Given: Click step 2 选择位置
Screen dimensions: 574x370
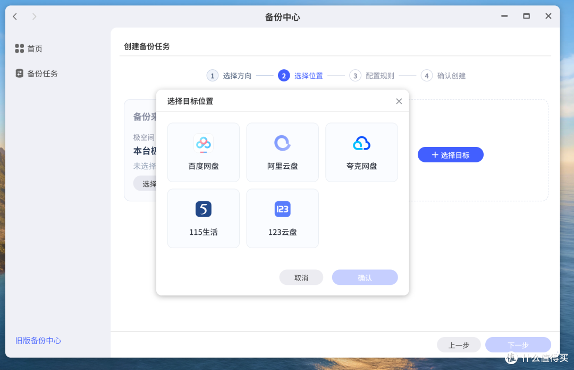Looking at the screenshot, I should point(300,76).
